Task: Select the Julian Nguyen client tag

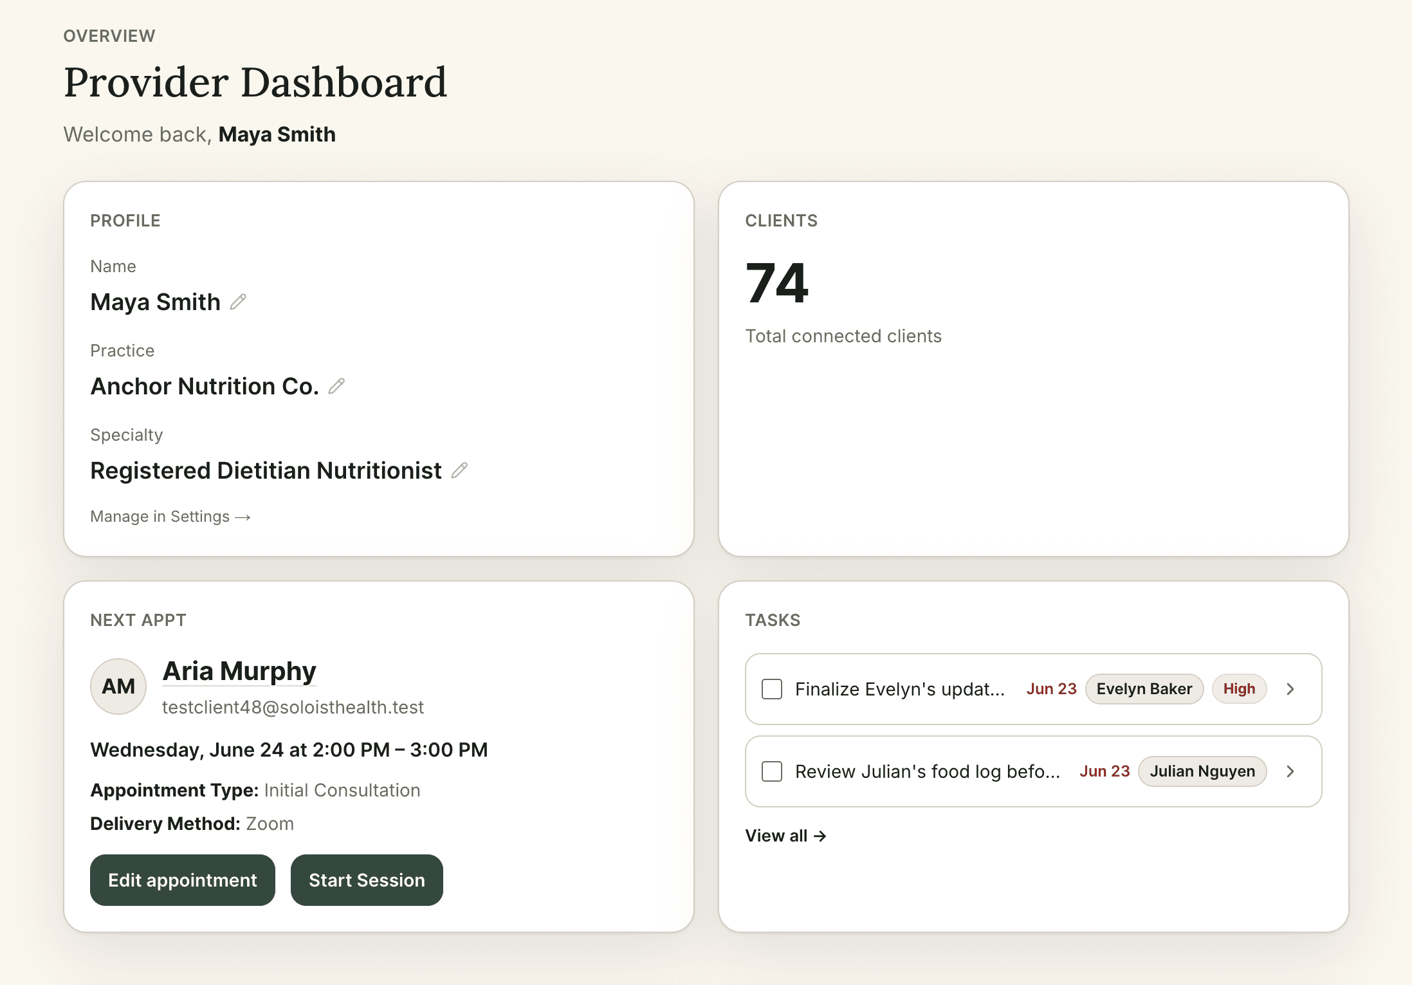Action: point(1202,771)
